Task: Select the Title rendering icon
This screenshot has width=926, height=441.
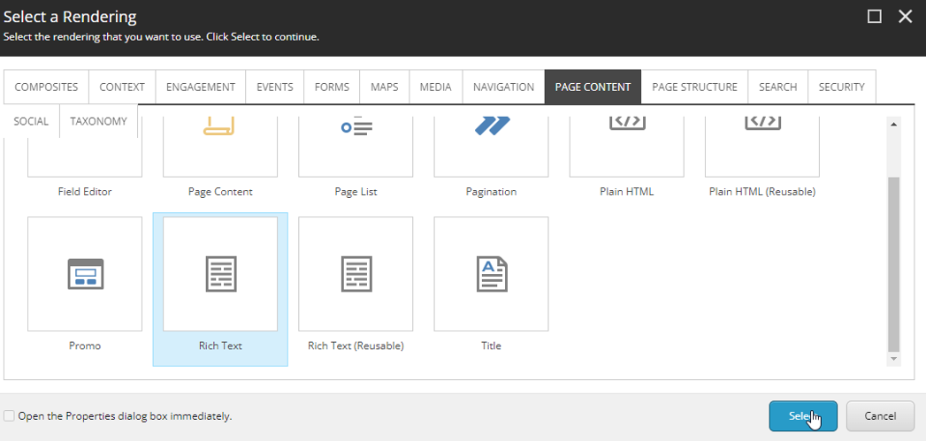Action: coord(491,274)
